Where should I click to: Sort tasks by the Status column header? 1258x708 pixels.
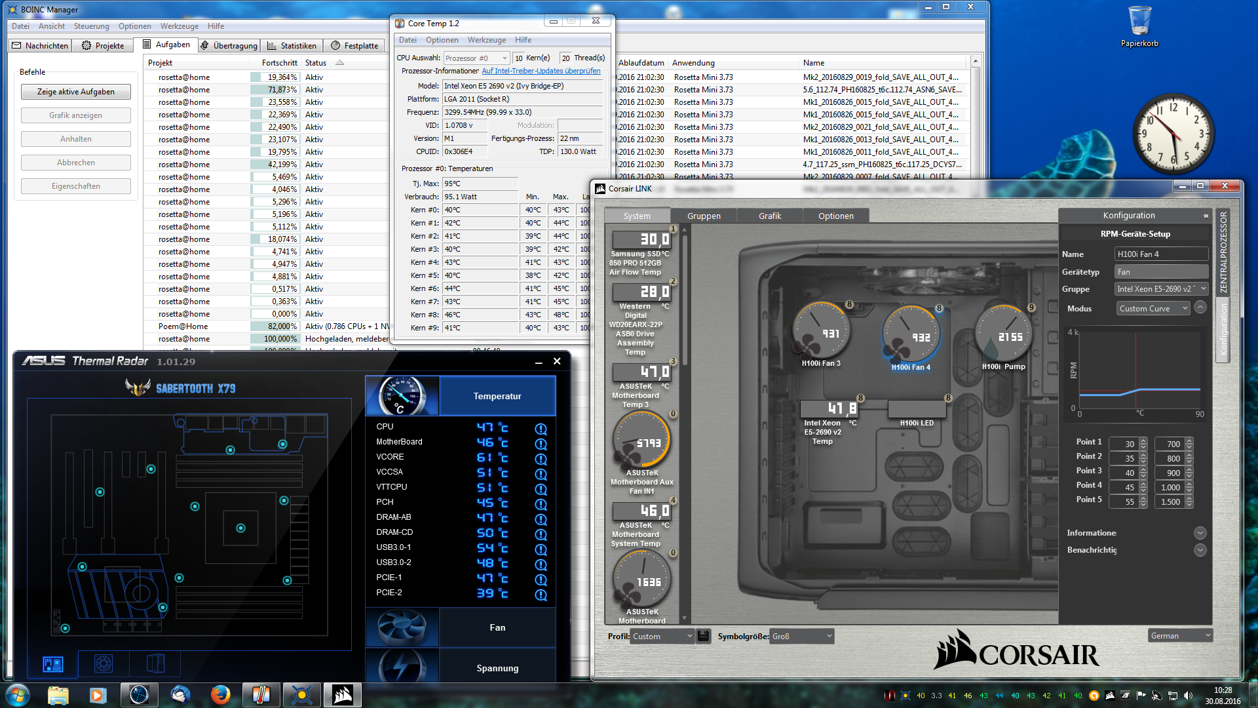pos(315,63)
